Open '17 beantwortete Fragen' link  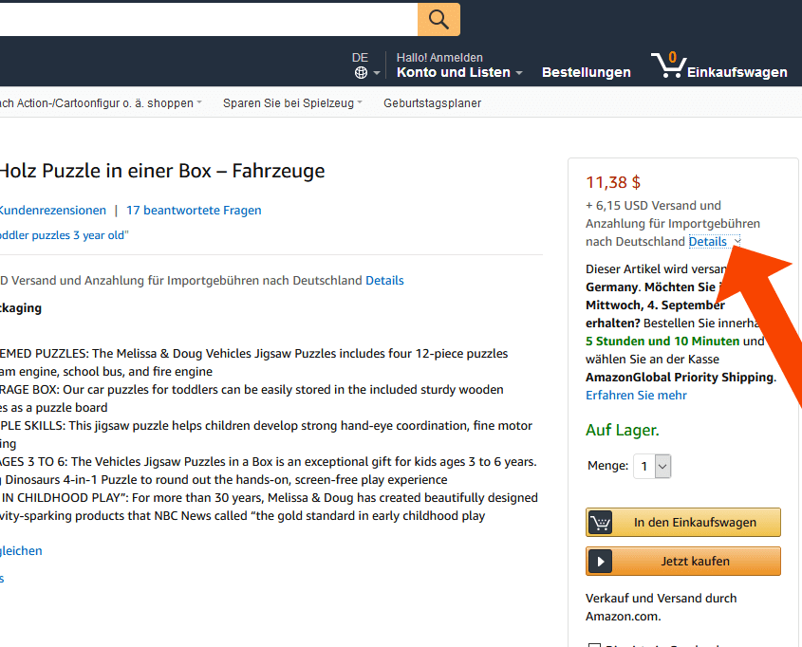[x=194, y=211]
